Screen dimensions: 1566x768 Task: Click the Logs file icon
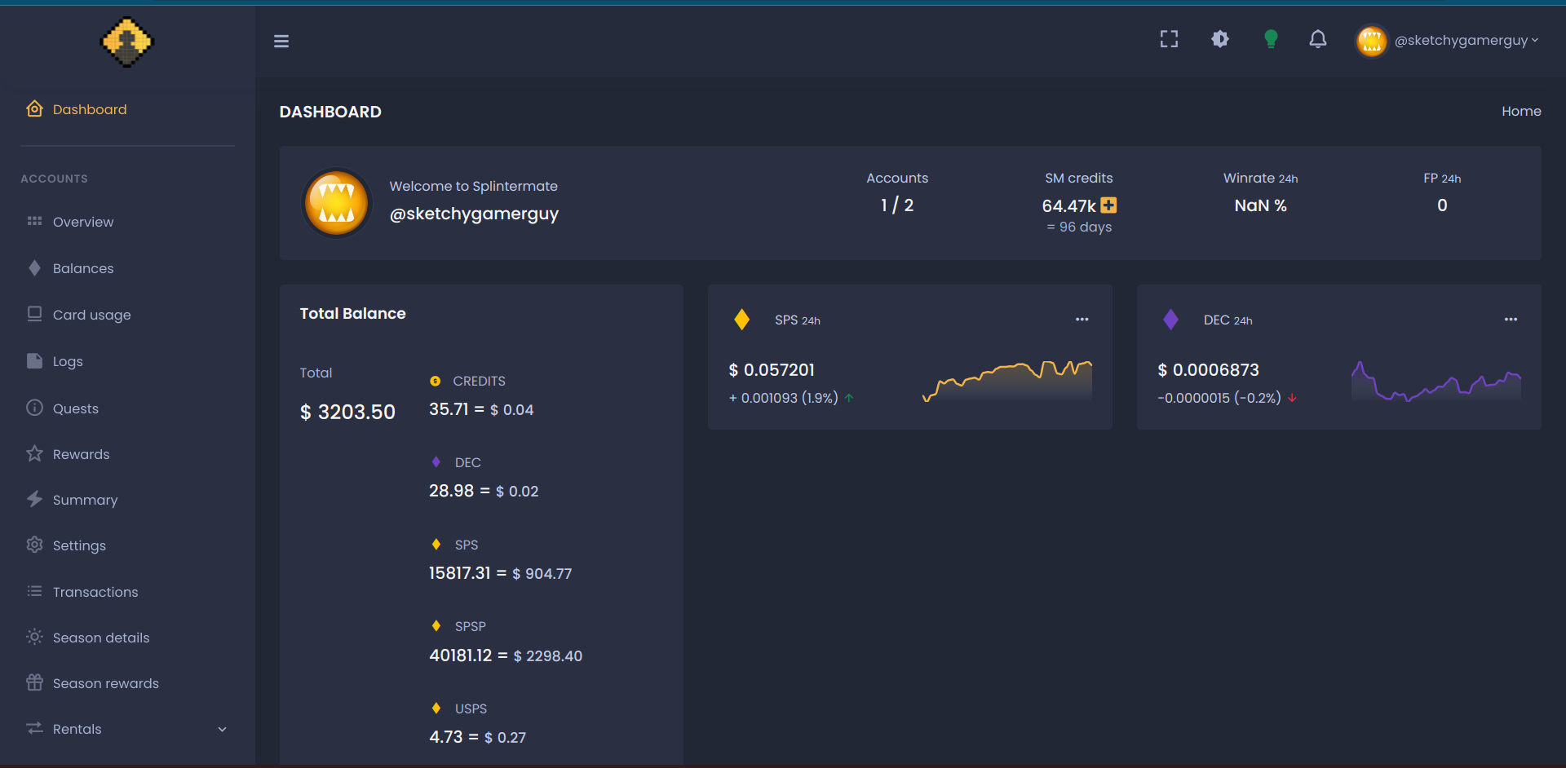(34, 360)
